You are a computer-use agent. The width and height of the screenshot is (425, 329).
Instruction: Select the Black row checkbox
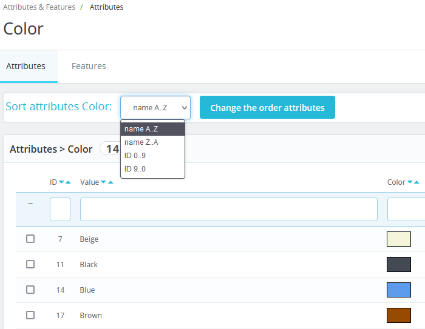[30, 264]
